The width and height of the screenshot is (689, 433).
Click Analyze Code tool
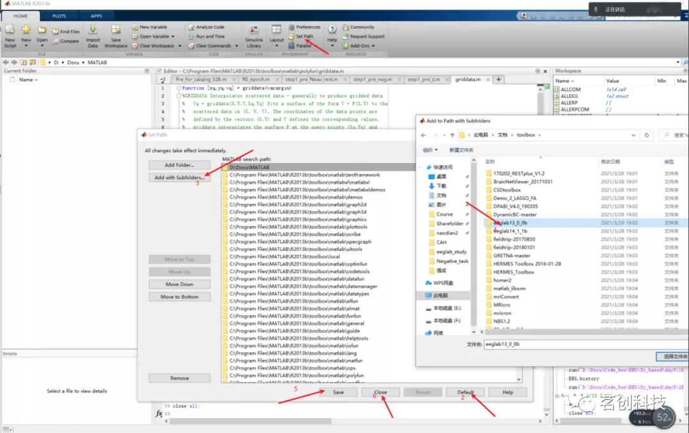(206, 27)
